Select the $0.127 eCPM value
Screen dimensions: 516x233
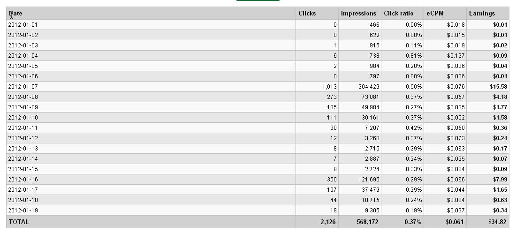[456, 56]
